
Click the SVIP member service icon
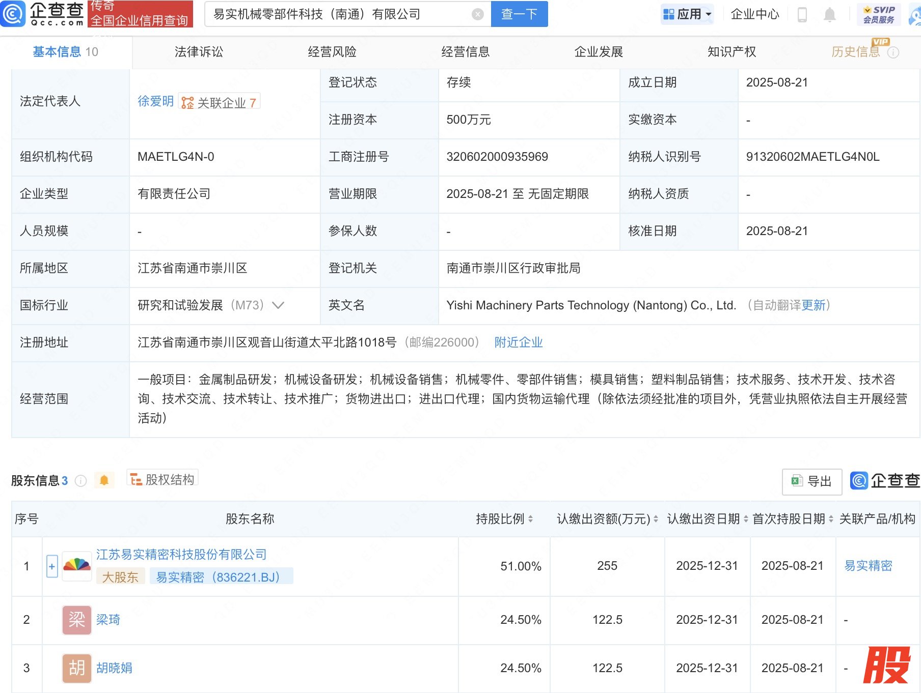click(879, 14)
